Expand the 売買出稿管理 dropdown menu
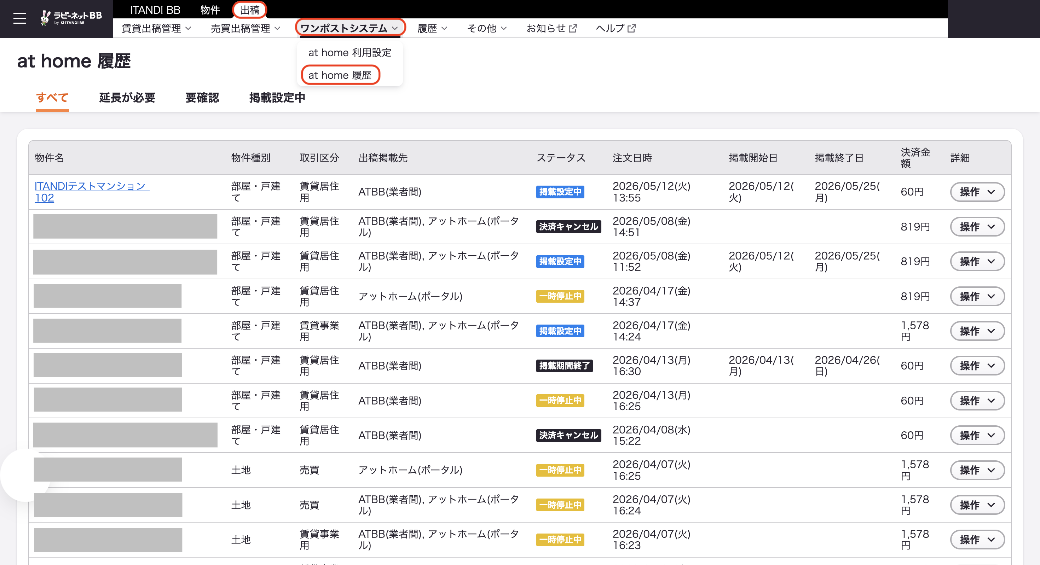 tap(245, 28)
